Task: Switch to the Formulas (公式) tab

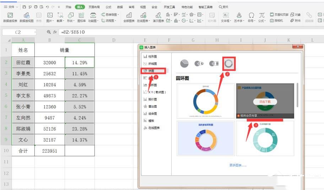Action: 108,7
